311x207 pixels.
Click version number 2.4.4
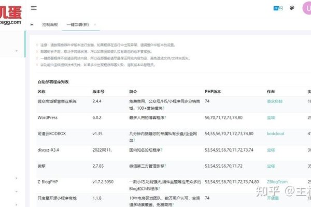(97, 101)
